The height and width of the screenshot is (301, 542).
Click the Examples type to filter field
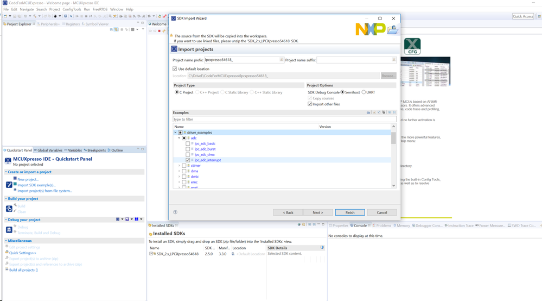(284, 120)
